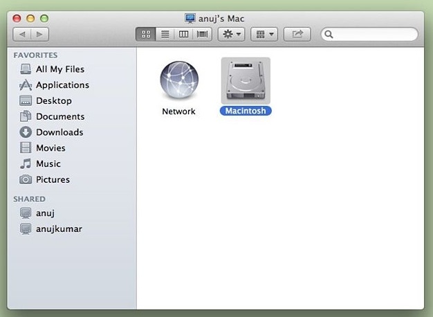Focus the Finder search field
Screen dimensions: 433x317
pos(369,35)
